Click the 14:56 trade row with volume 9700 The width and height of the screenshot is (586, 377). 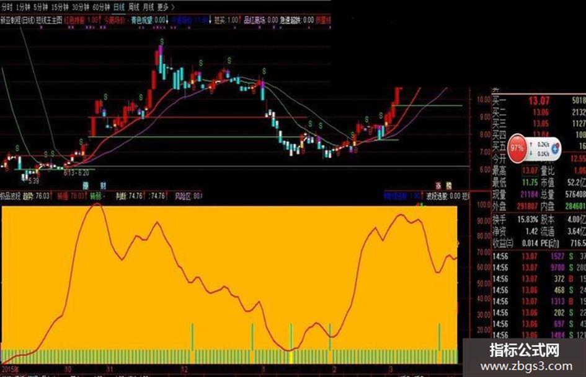(x=539, y=267)
